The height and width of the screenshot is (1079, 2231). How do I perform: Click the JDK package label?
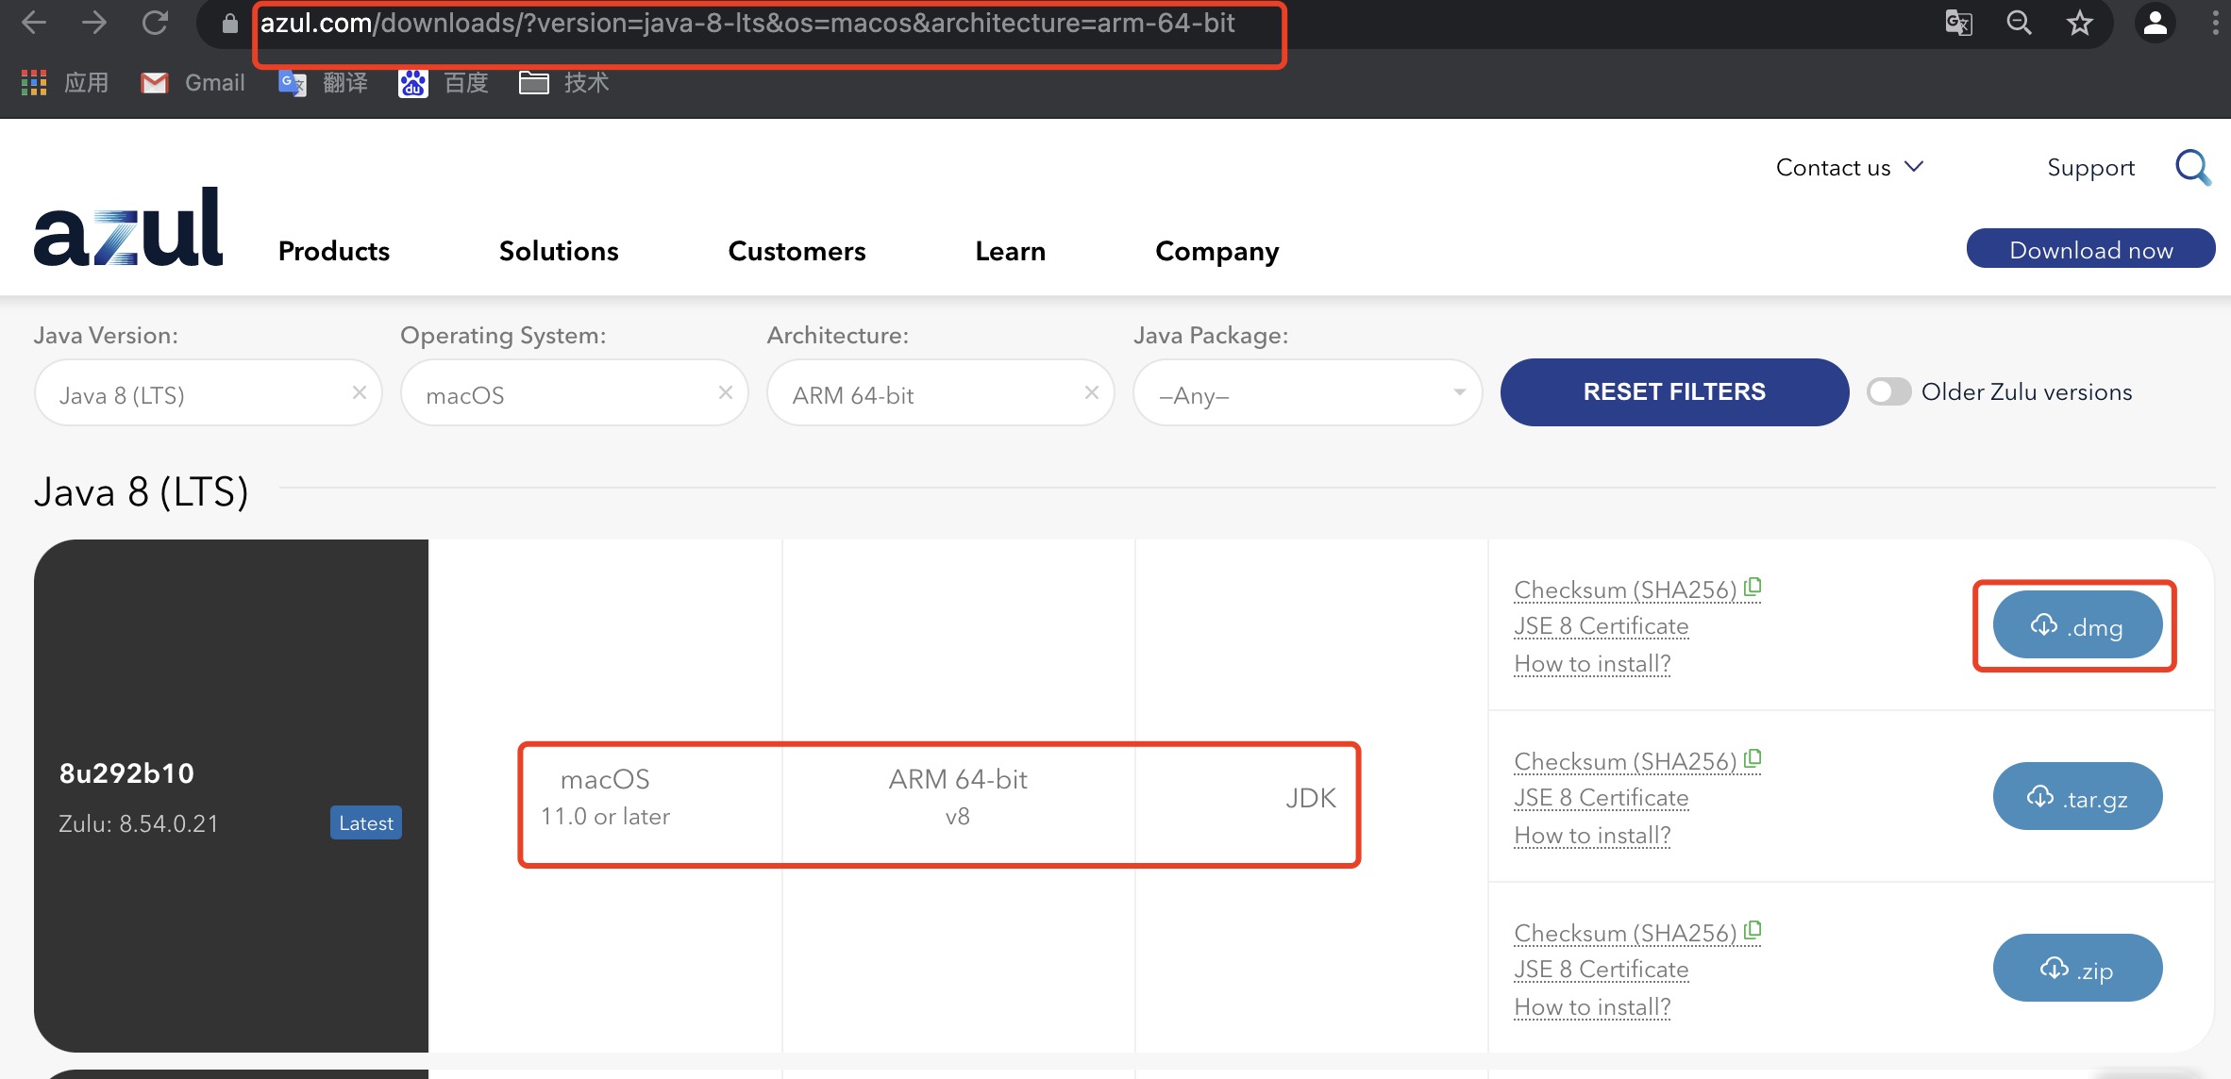pyautogui.click(x=1311, y=798)
